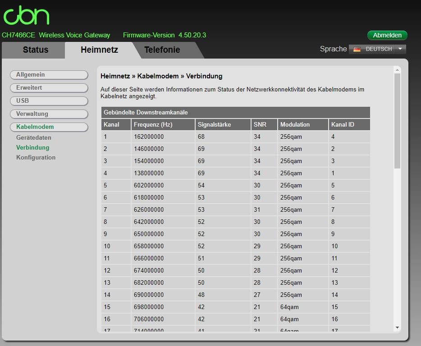Click the Modulation column header
Screen dimensions: 421x346
tap(303, 124)
